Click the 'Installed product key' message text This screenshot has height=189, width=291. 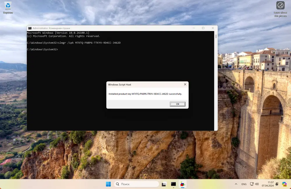click(x=145, y=94)
